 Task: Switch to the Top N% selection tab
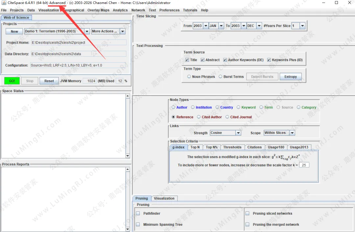pos(212,147)
